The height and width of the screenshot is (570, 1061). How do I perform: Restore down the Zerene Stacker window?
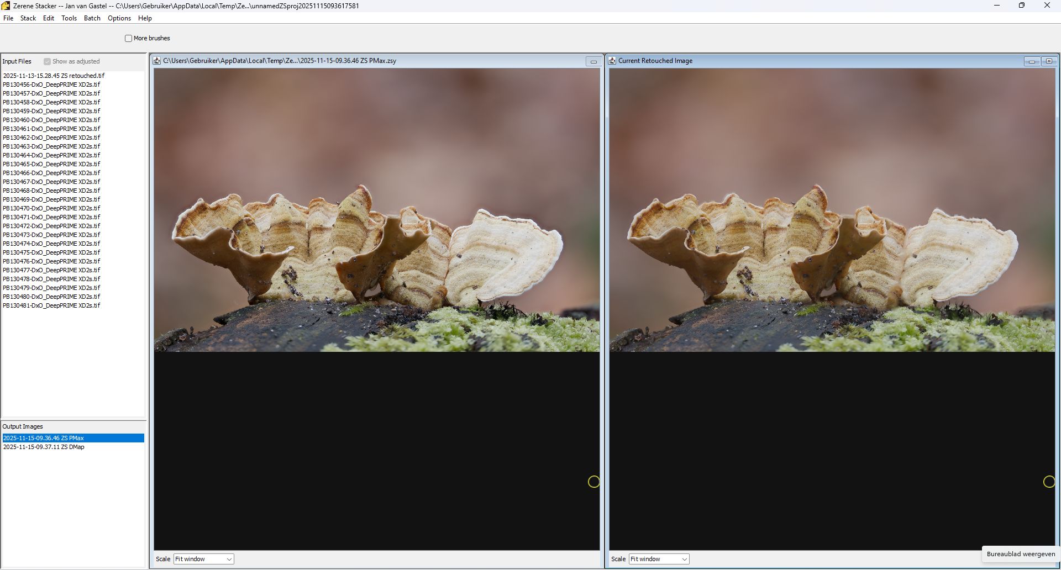(x=1022, y=6)
